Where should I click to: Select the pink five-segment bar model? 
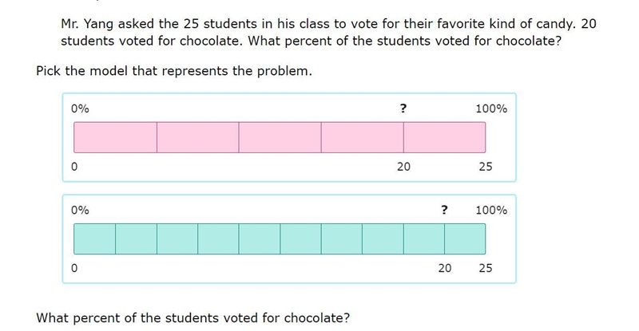pyautogui.click(x=289, y=138)
